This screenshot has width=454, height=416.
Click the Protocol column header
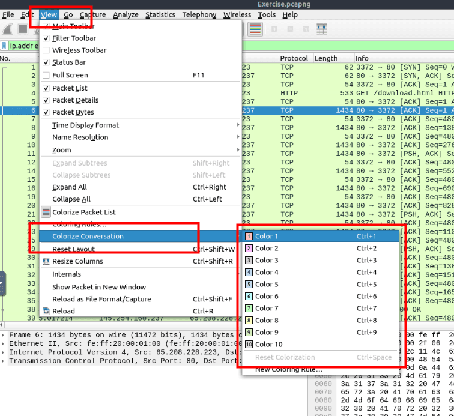click(x=294, y=58)
